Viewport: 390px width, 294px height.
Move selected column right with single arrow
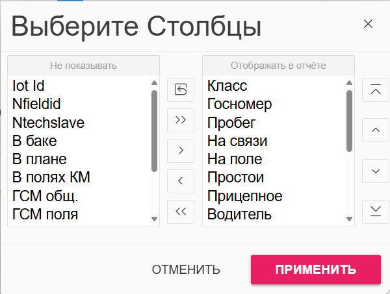[x=181, y=151]
